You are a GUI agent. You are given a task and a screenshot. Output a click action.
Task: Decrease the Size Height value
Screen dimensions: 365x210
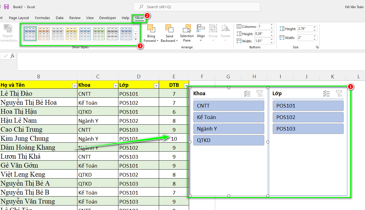pyautogui.click(x=315, y=30)
